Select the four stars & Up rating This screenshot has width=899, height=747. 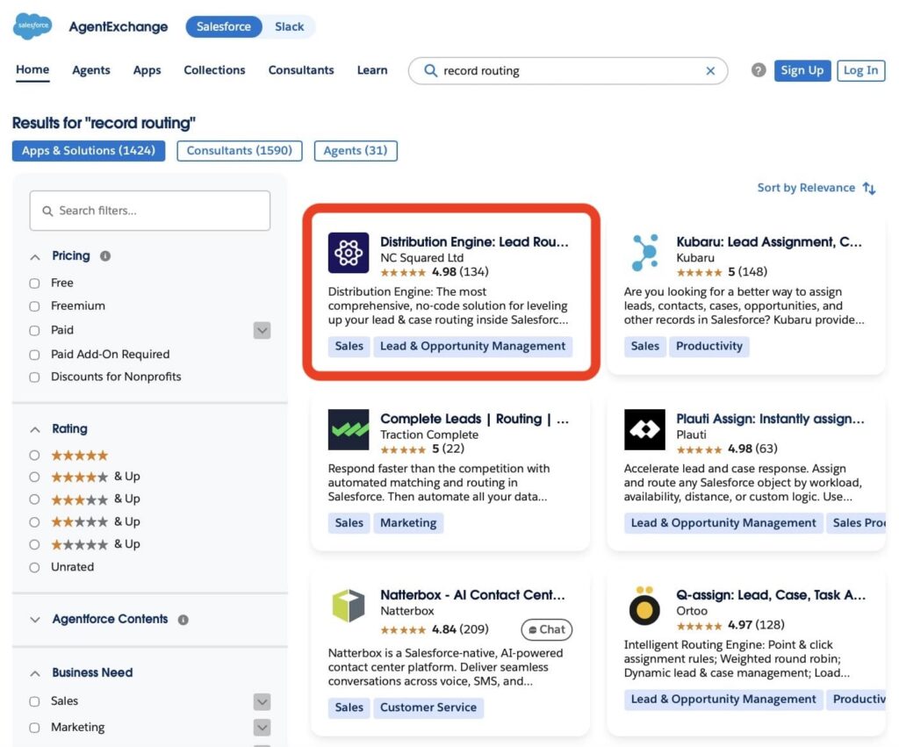[x=34, y=477]
